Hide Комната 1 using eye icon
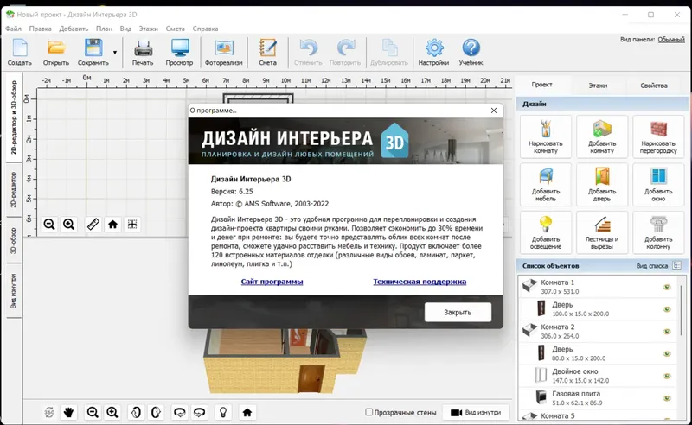This screenshot has width=692, height=425. [667, 287]
